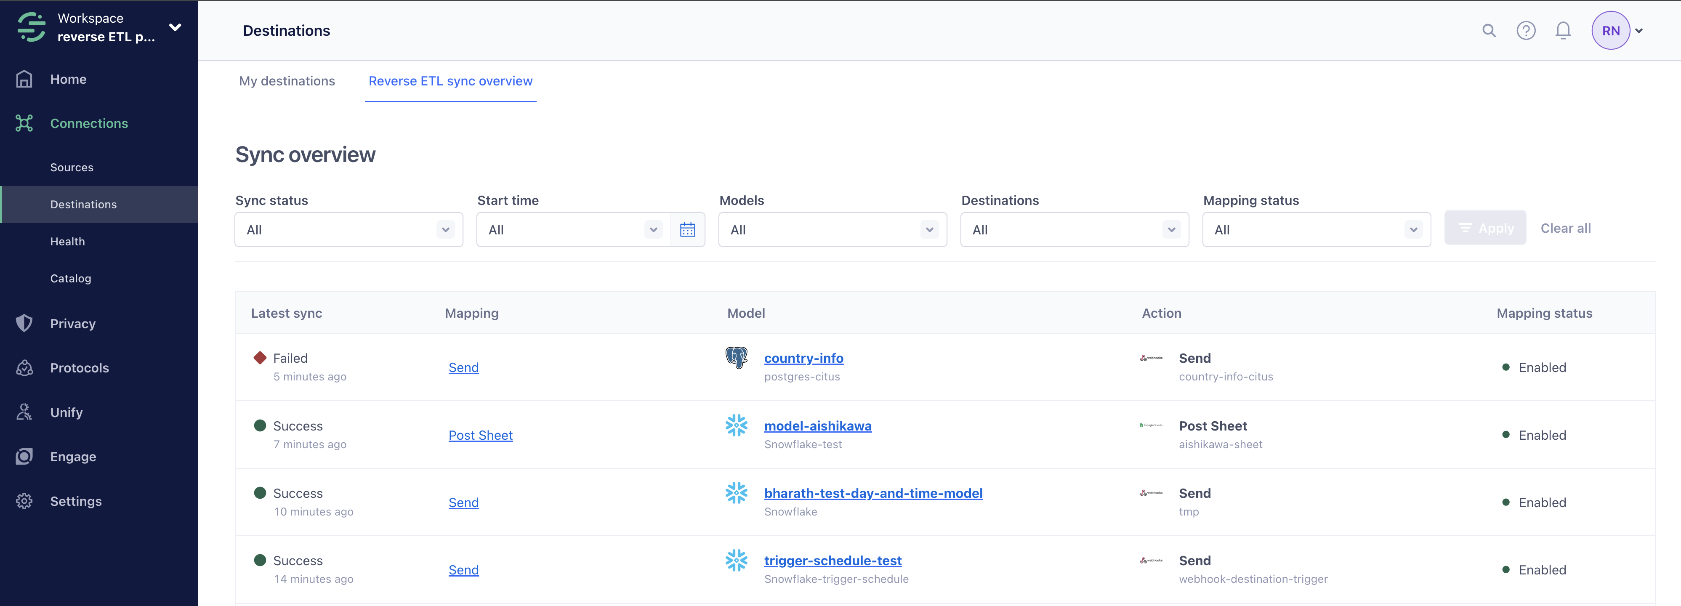1681x606 pixels.
Task: Click the Post Sheet mapping for model-aishikawa
Action: pyautogui.click(x=480, y=434)
